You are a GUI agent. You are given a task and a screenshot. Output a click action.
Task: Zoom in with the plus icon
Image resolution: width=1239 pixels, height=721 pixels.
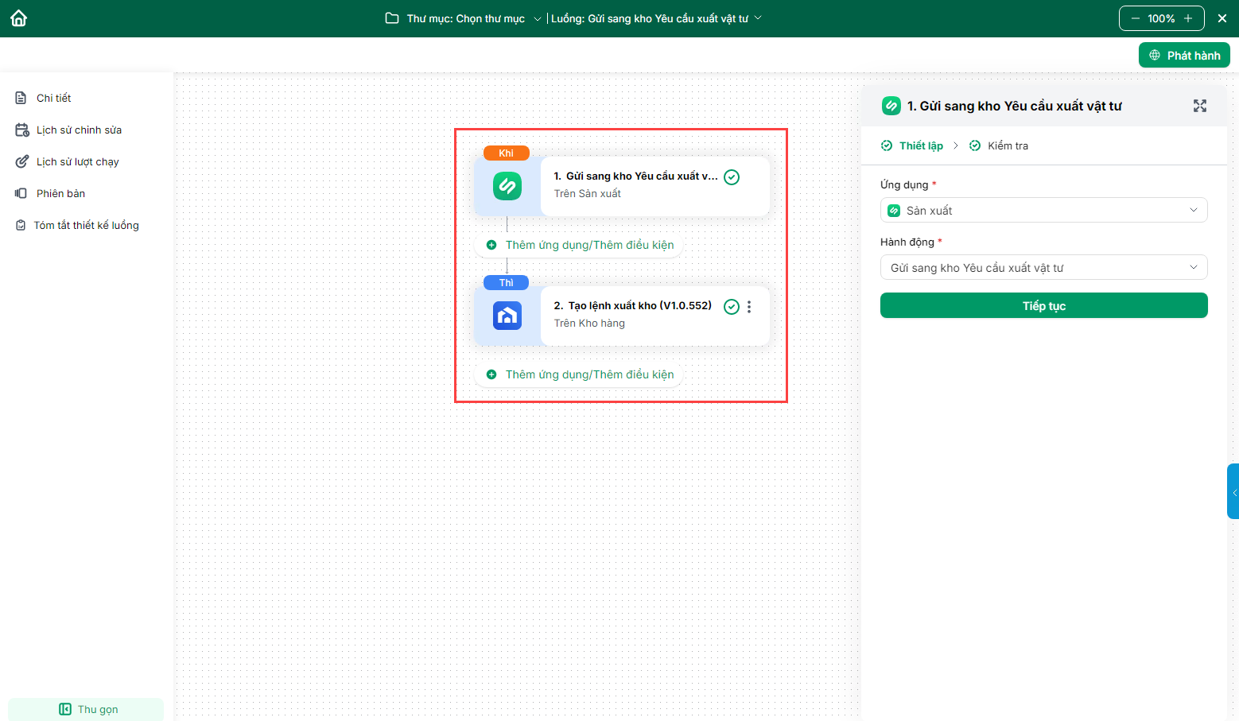(1188, 18)
